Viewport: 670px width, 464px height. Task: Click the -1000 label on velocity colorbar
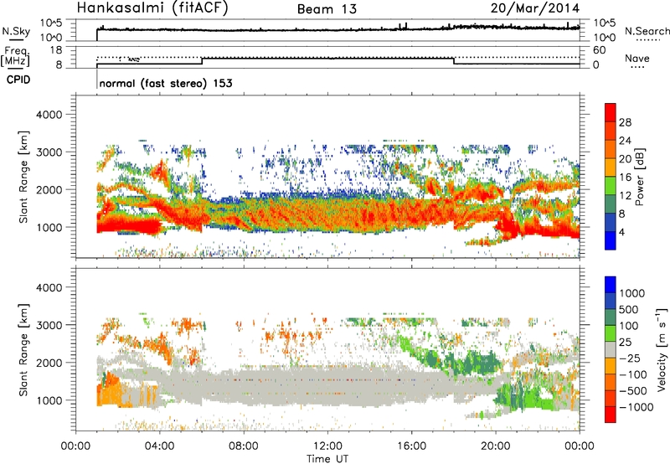coord(637,407)
